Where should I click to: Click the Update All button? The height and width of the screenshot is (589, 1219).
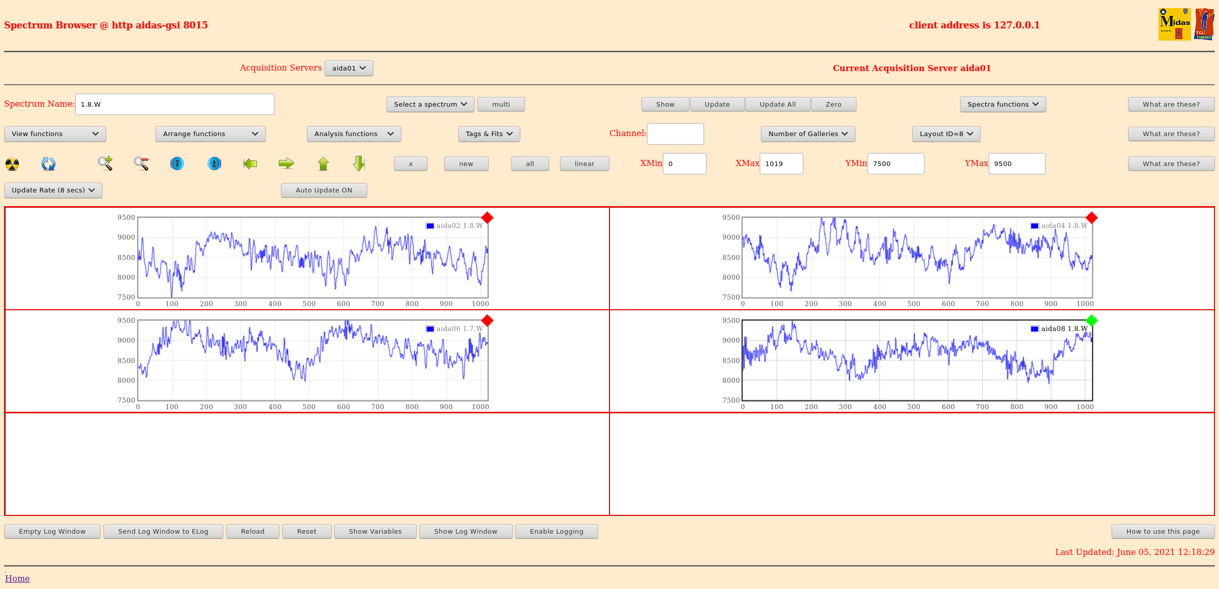click(777, 105)
